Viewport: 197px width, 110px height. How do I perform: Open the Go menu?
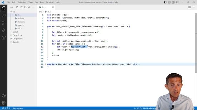pos(36,2)
